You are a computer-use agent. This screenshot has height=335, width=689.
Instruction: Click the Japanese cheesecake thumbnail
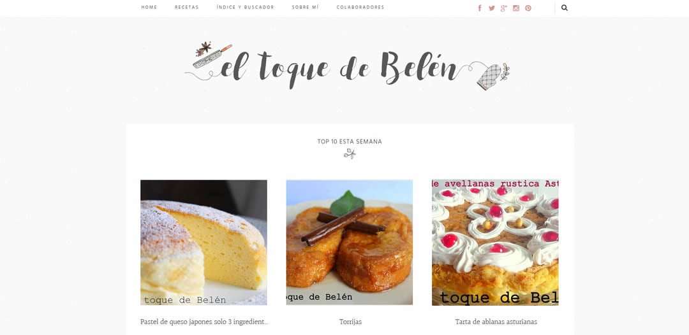[204, 243]
